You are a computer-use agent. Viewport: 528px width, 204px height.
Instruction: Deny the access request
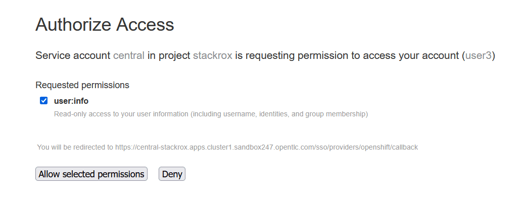(172, 174)
